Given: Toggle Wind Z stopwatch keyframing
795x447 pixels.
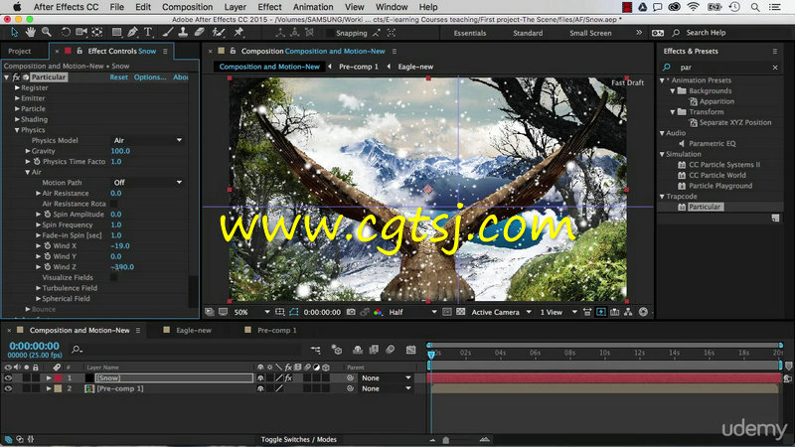Looking at the screenshot, I should coord(47,267).
